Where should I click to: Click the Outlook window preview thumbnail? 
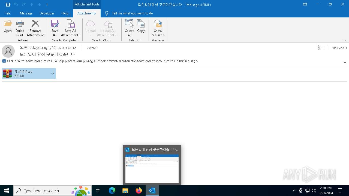[x=152, y=169]
